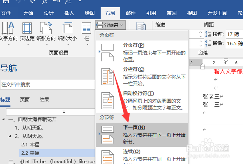Collapse the 一、面朝大海春暖花开 heading
The image size is (243, 164).
coord(3,119)
